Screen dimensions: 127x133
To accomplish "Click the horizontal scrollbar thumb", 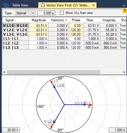I will [x=53, y=72].
